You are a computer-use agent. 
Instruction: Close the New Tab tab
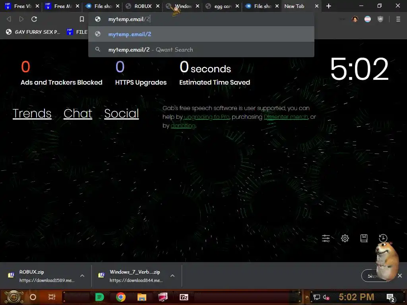[317, 6]
